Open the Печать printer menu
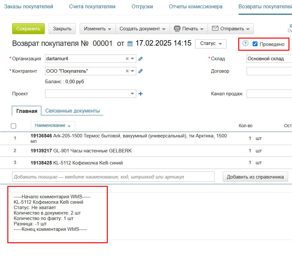The width and height of the screenshot is (292, 270). [189, 29]
